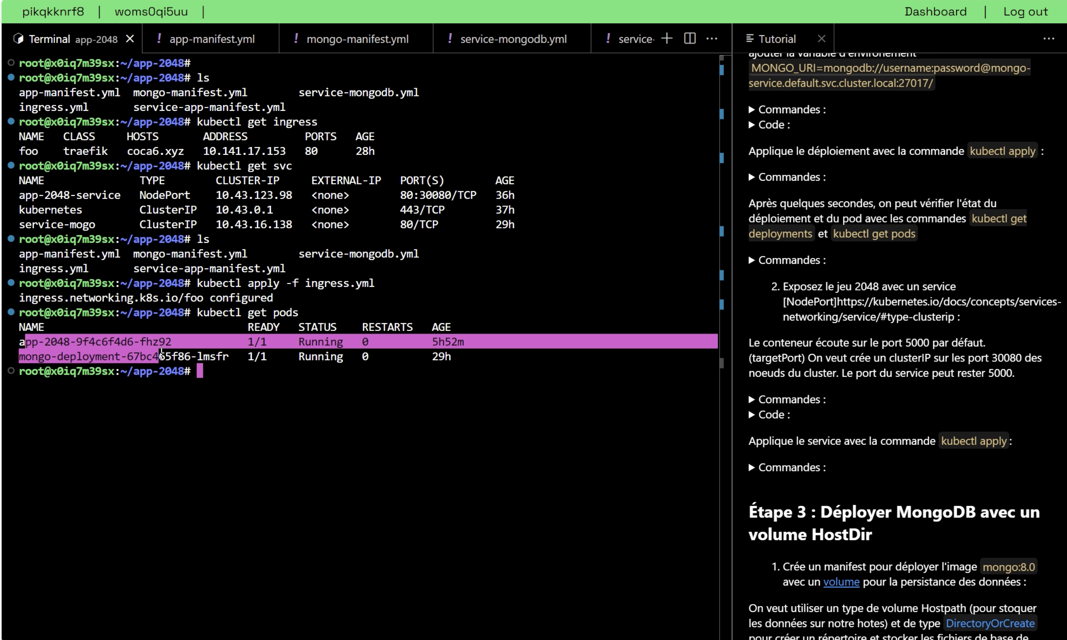The height and width of the screenshot is (640, 1067).
Task: Open the Dashboard link
Action: tap(935, 12)
